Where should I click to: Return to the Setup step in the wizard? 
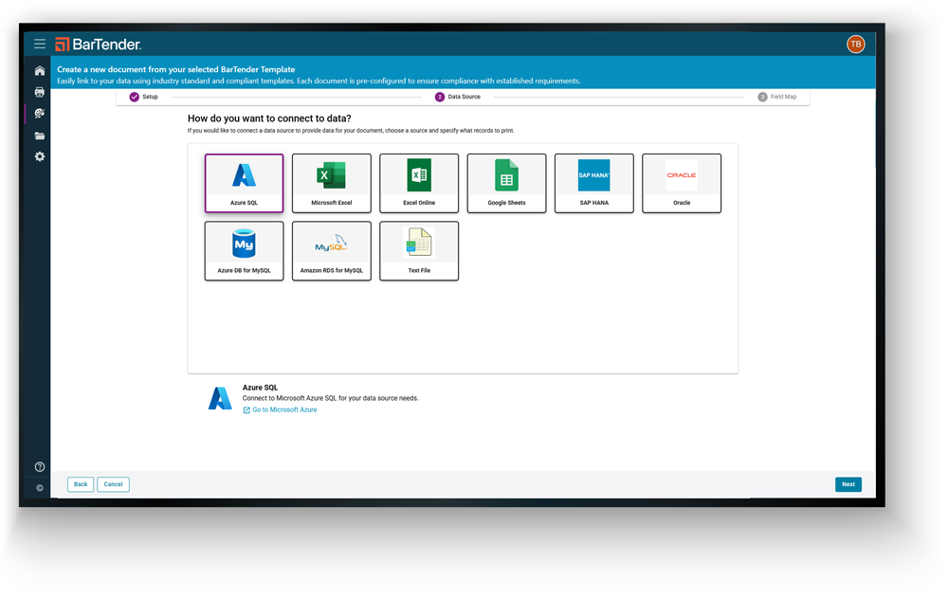pyautogui.click(x=143, y=96)
